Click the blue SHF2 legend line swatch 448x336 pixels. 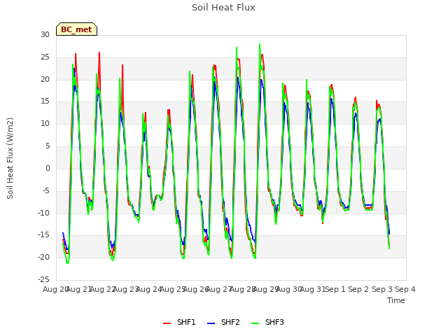(211, 323)
